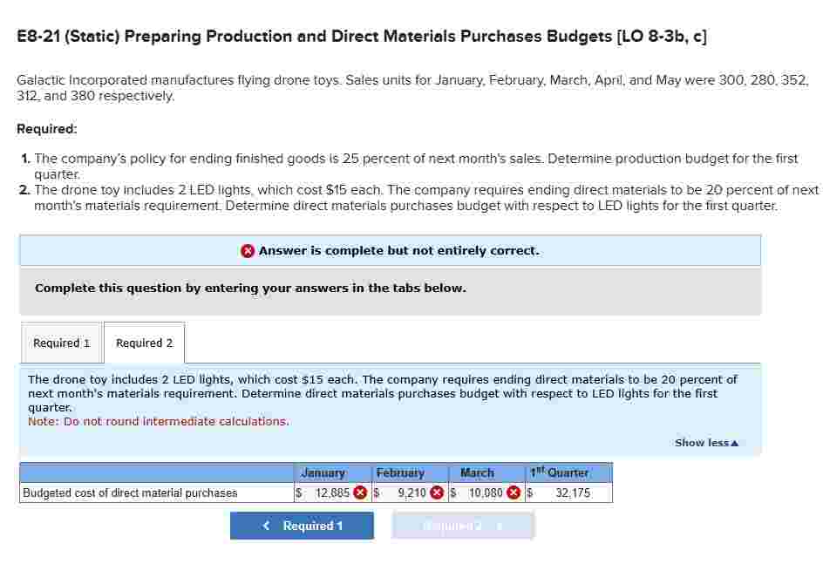Open the 1st Quarter column header
Screen dimensions: 823x564
point(562,472)
